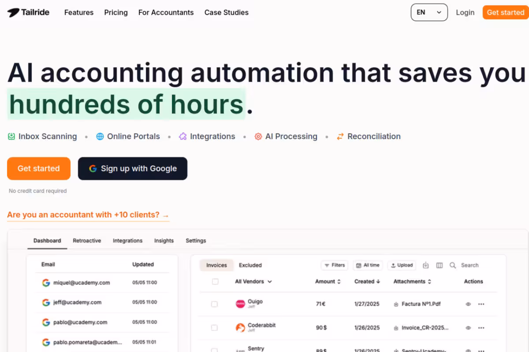Click the Google icon for jeff@ucademy.com
The width and height of the screenshot is (529, 352).
(x=46, y=302)
